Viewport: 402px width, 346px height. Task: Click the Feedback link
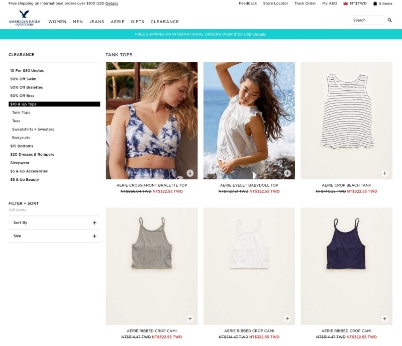248,4
